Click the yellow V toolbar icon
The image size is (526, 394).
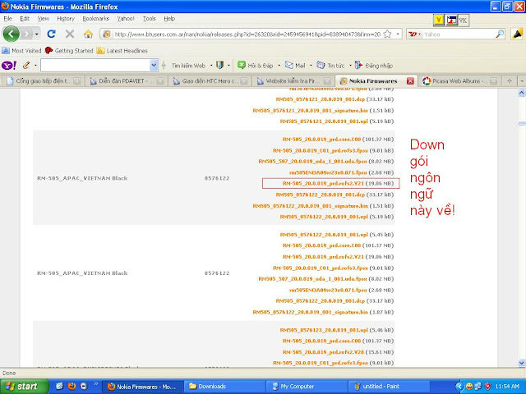point(438,21)
